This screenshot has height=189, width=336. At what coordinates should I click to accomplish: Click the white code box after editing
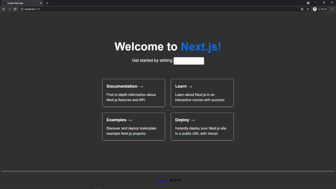189,61
